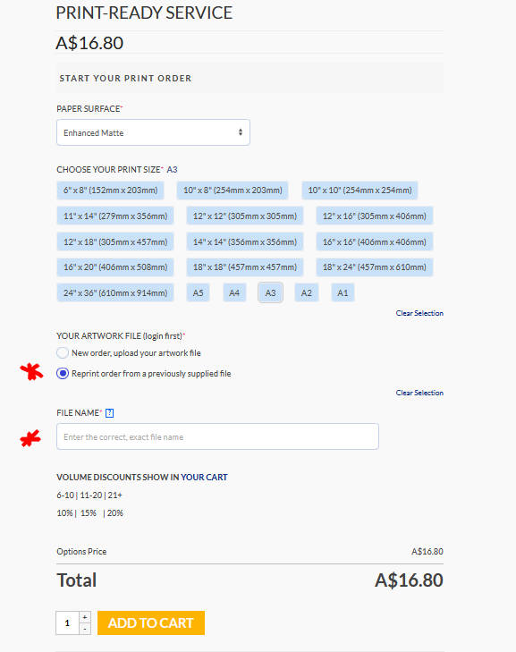
Task: Click the file name input field
Action: pos(217,436)
